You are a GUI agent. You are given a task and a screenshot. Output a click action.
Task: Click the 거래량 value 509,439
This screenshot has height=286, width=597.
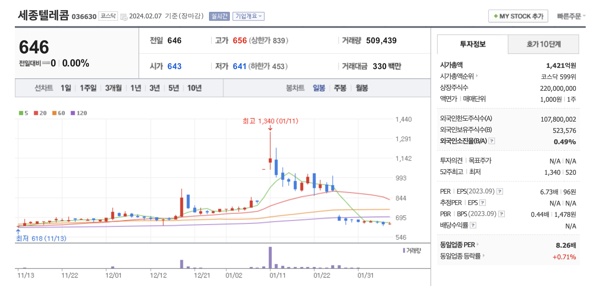(x=381, y=41)
